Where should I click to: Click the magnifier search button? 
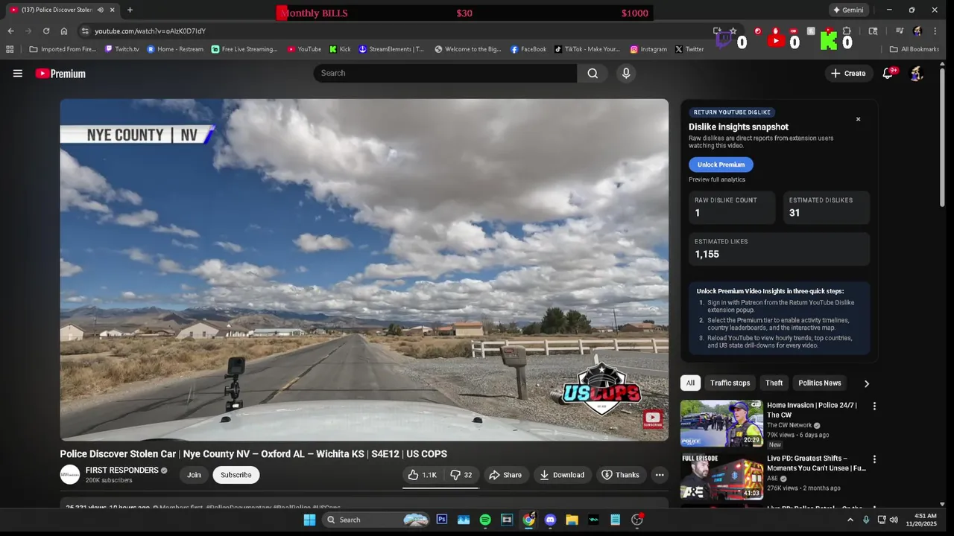[x=593, y=73]
